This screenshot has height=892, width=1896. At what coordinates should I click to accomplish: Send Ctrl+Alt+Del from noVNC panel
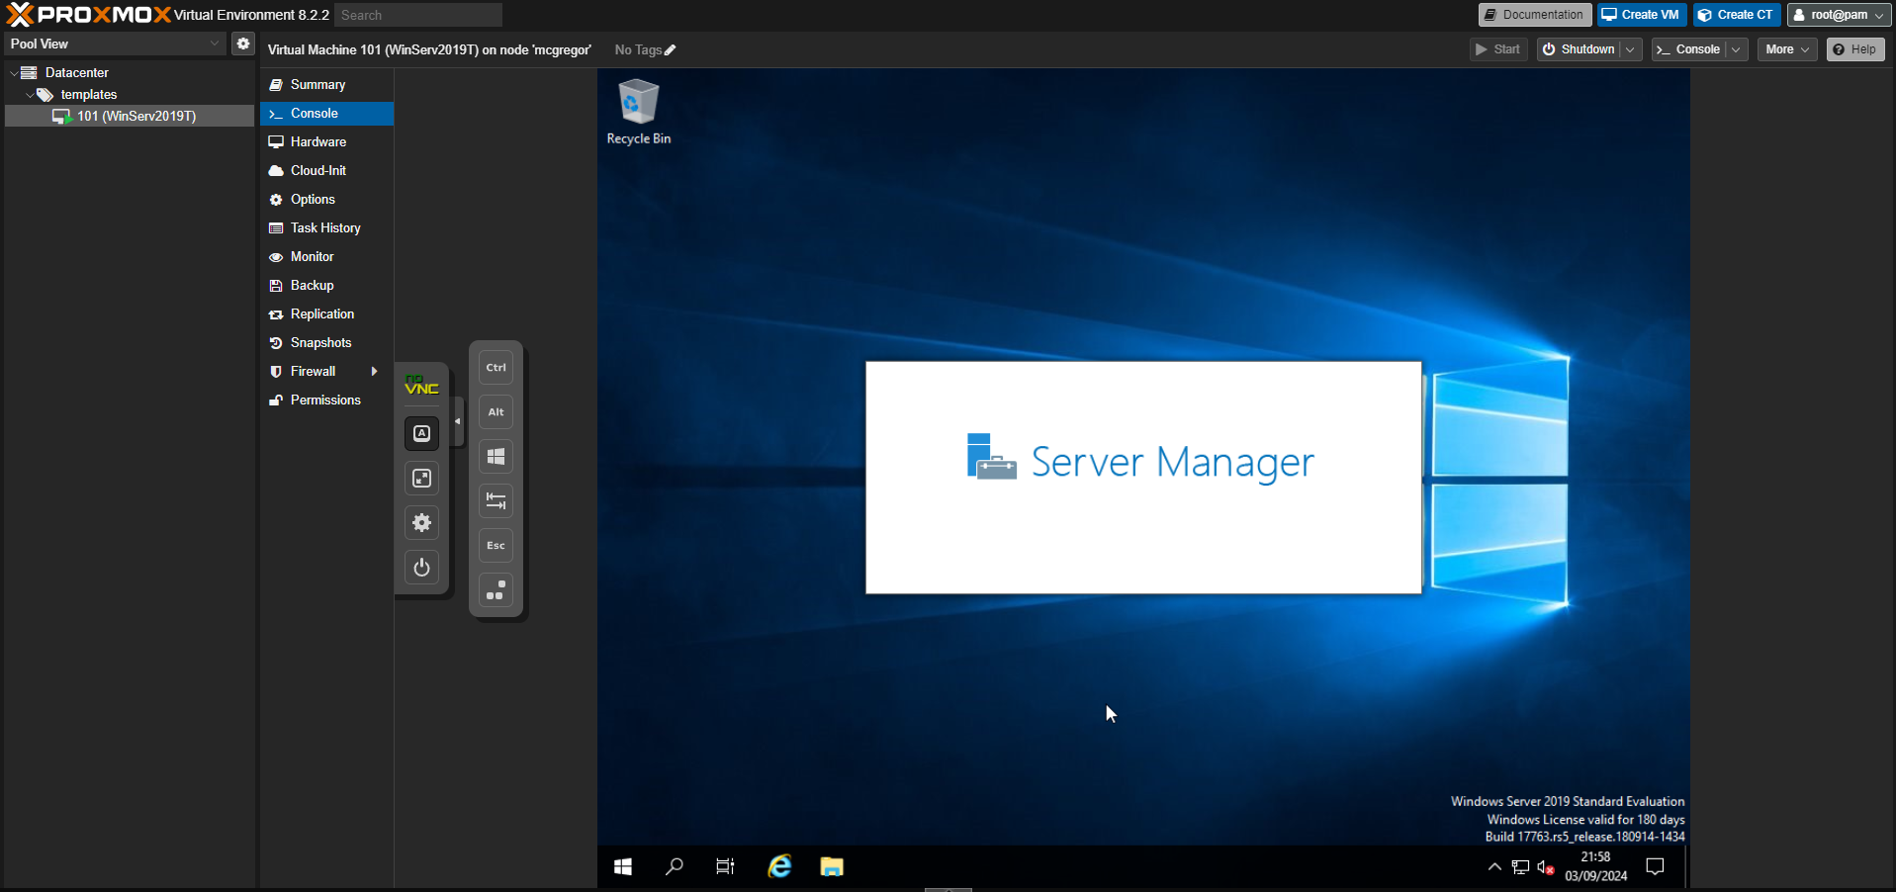(x=496, y=590)
